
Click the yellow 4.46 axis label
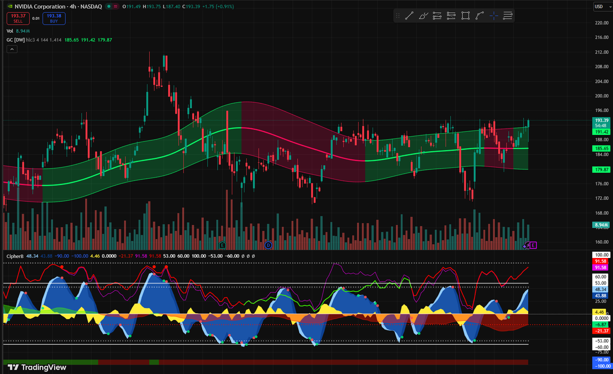click(x=600, y=311)
